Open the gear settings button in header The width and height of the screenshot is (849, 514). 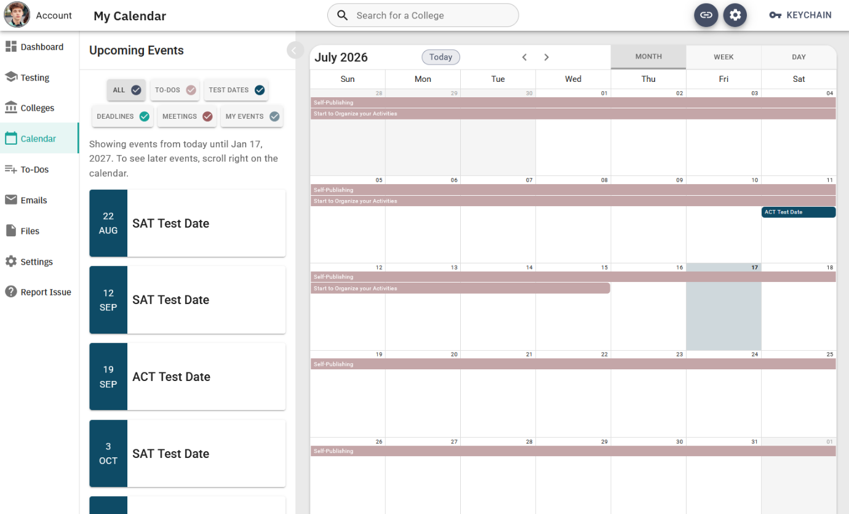(735, 15)
